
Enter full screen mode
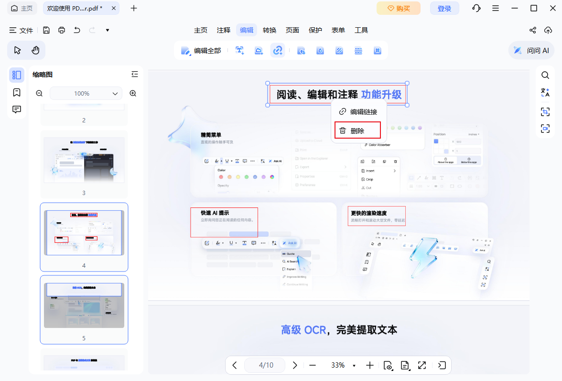(422, 365)
